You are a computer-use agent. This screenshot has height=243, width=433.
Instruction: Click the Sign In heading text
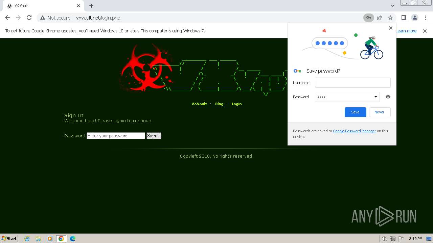point(74,115)
